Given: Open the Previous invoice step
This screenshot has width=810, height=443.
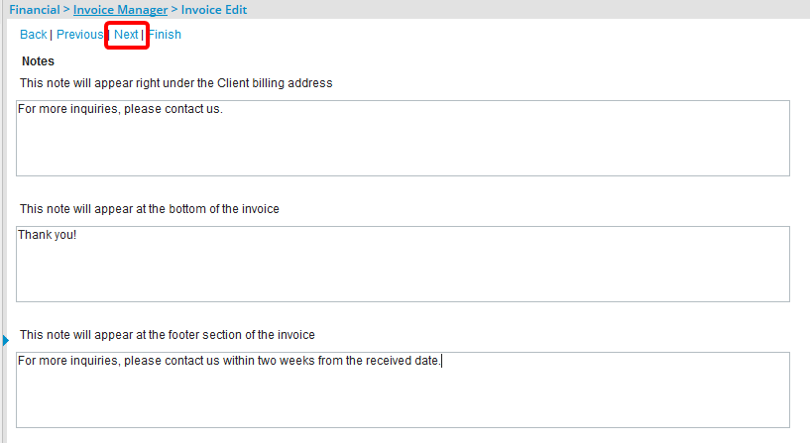Looking at the screenshot, I should (x=79, y=35).
